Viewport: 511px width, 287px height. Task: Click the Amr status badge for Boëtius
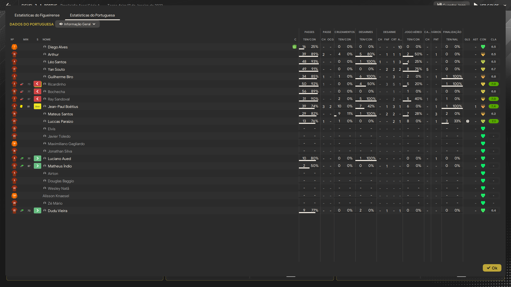click(38, 106)
